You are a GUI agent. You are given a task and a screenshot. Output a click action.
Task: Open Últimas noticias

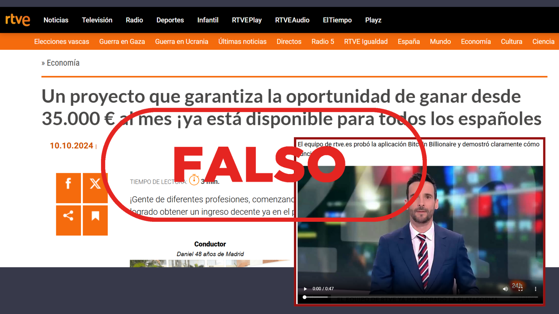(x=242, y=41)
